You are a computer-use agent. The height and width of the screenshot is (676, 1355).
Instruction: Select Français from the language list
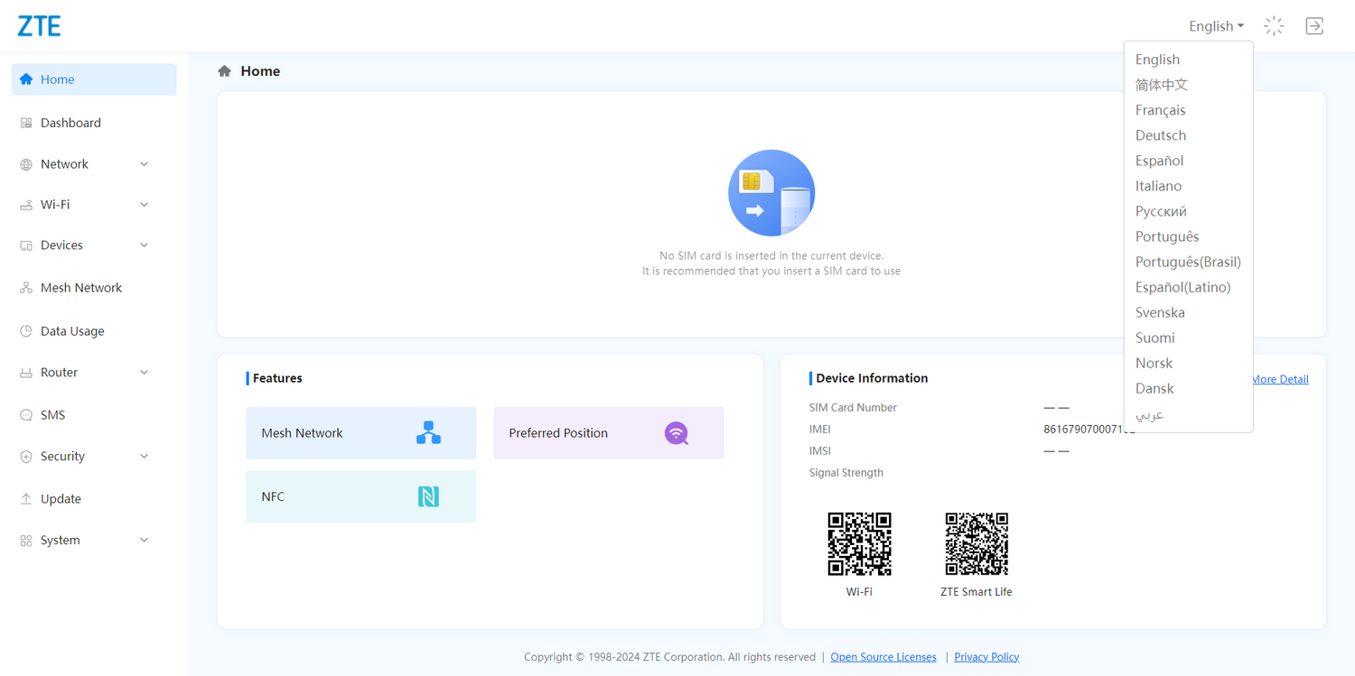(x=1160, y=110)
